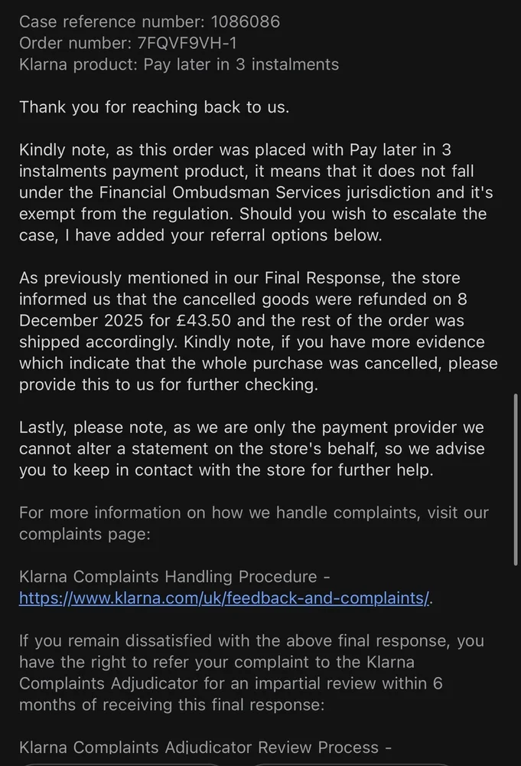Tap the 'Thank you for reaching back' sentence
Image resolution: width=521 pixels, height=766 pixels.
pyautogui.click(x=154, y=107)
